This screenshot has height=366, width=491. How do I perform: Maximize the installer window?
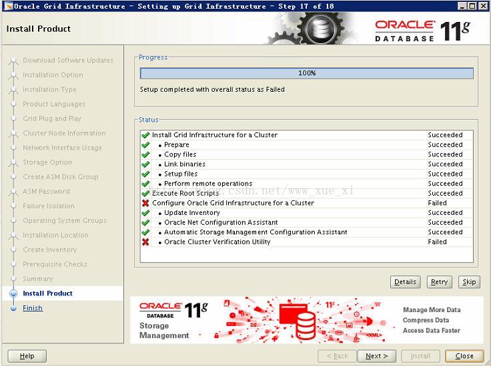[x=472, y=6]
